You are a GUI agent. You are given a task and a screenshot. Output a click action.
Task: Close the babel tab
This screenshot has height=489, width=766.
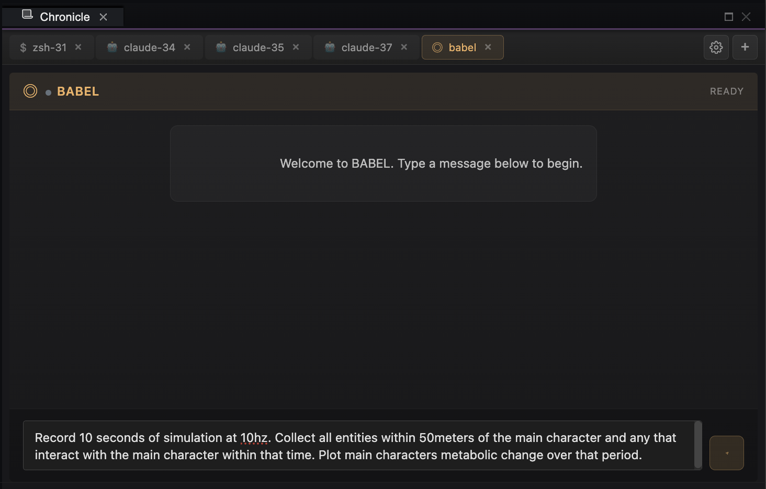click(x=488, y=47)
